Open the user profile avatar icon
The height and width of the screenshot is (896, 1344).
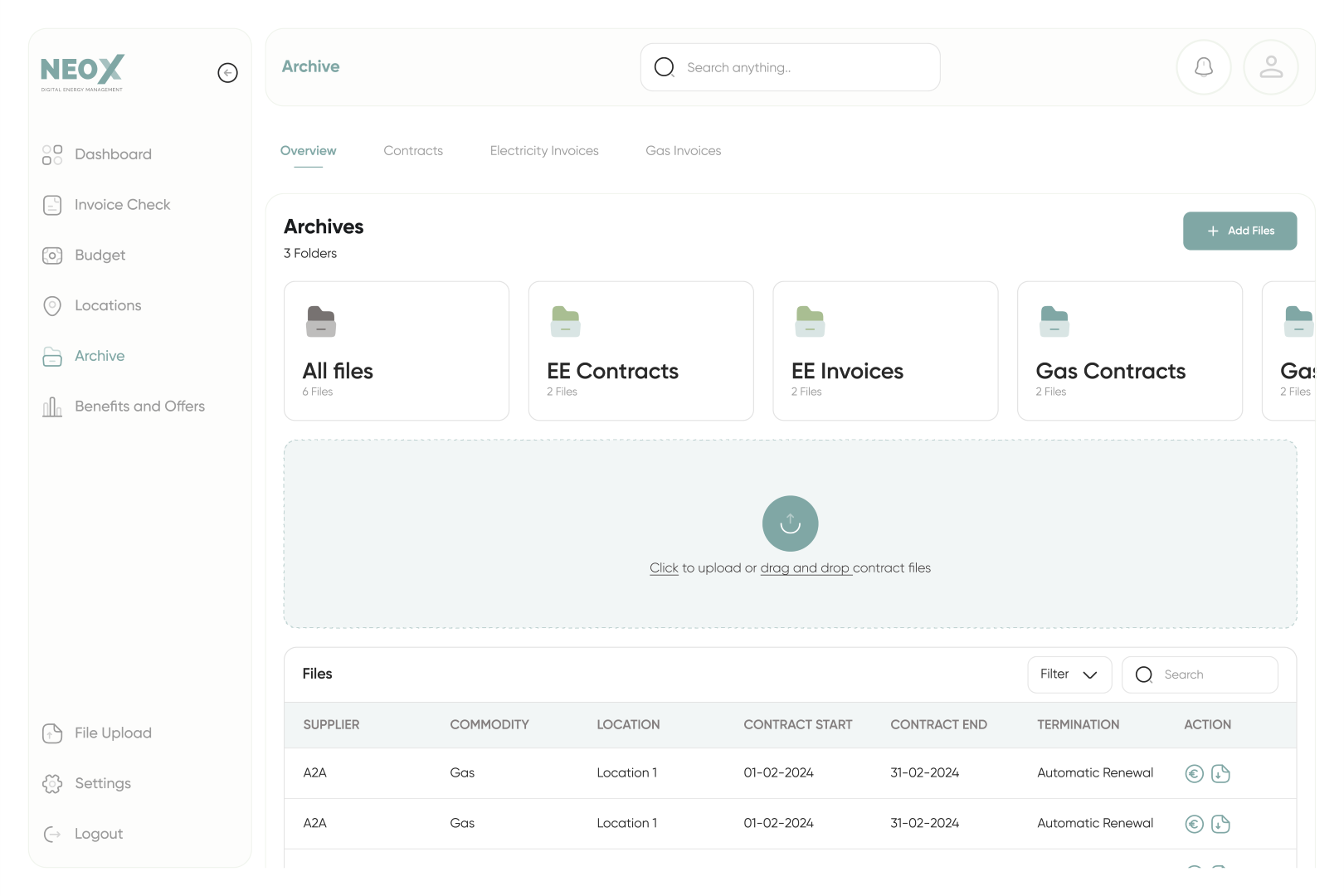click(1270, 67)
